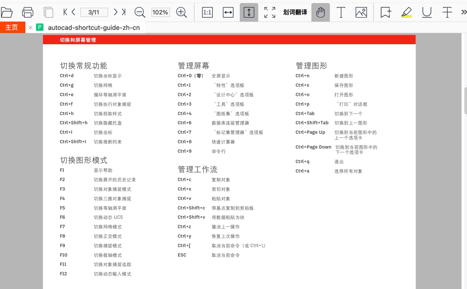Add a bookmark with the bookmark icon
467x289 pixels.
click(385, 13)
